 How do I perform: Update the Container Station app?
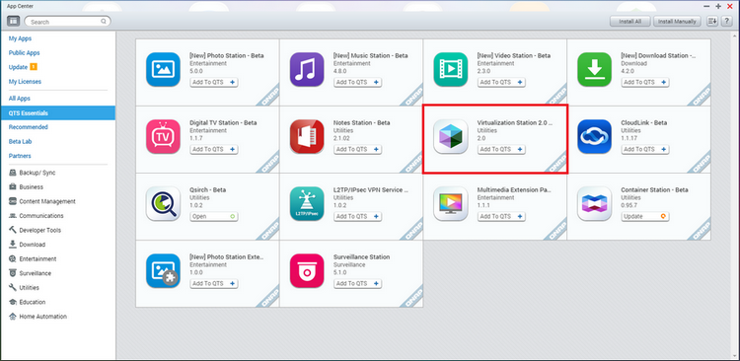tap(645, 217)
